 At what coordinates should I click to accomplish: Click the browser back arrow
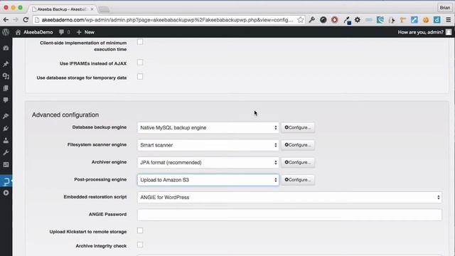[6, 20]
